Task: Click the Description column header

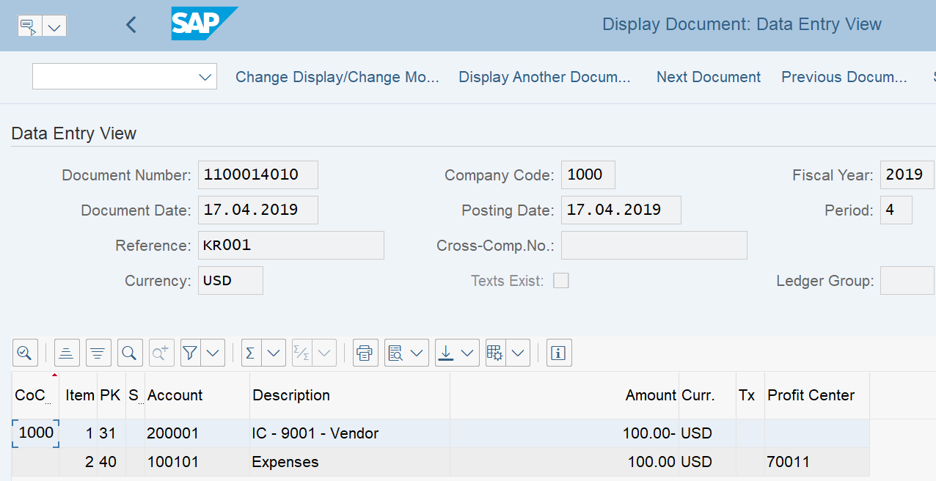Action: (350, 395)
